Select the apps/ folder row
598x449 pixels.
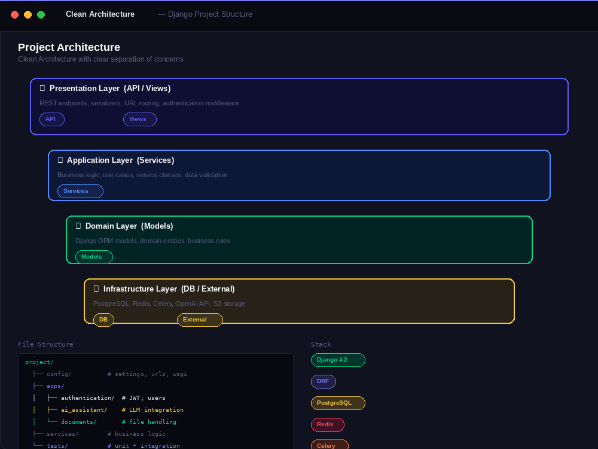[155, 386]
